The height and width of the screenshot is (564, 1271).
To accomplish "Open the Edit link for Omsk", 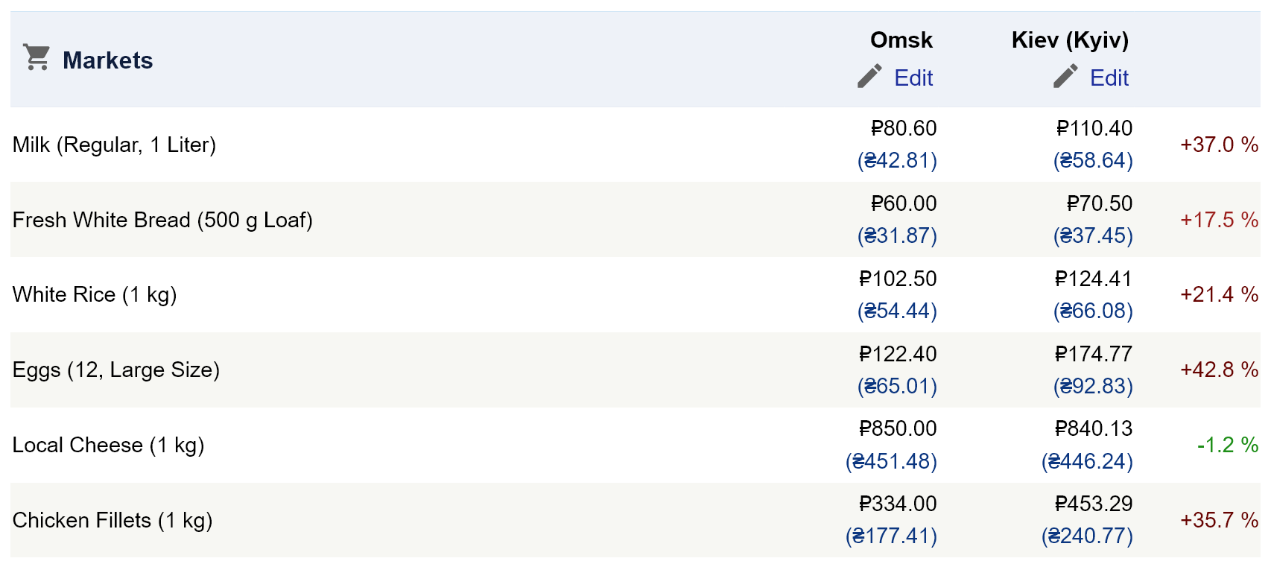I will pyautogui.click(x=913, y=77).
